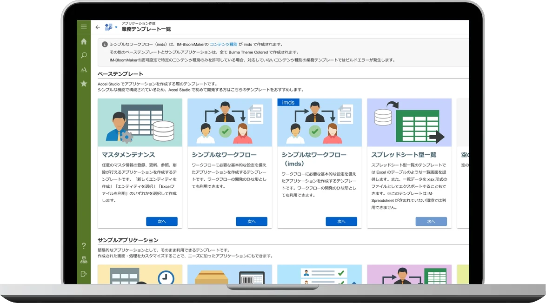Select the imds-tagged workflow template thumbnail
The height and width of the screenshot is (303, 546).
tap(320, 122)
